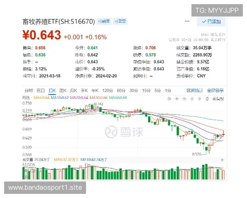Click the 0.576 low marker on chart

pyautogui.click(x=197, y=154)
